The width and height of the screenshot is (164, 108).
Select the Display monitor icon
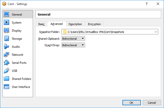7,30
